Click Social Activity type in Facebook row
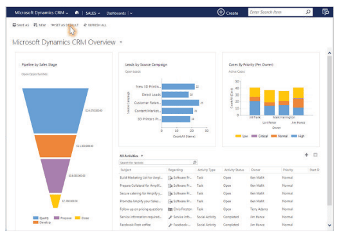Image resolution: width=339 pixels, height=237 pixels. 206,225
